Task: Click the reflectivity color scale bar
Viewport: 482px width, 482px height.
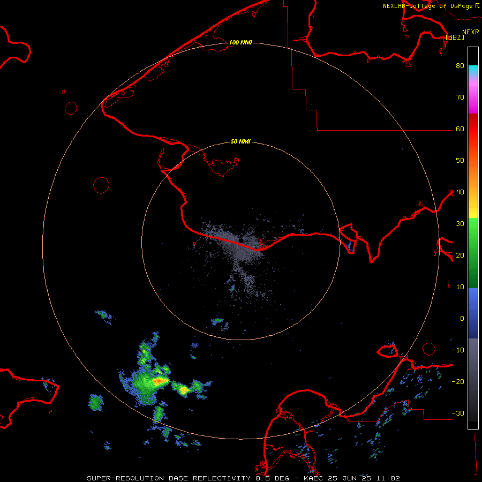Action: tap(473, 238)
